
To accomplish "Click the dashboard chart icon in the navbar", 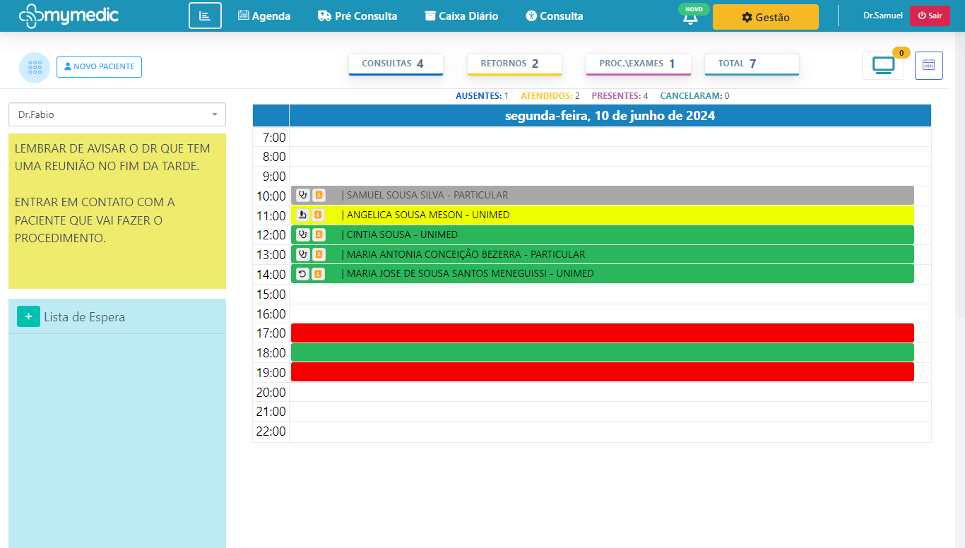I will coord(205,16).
